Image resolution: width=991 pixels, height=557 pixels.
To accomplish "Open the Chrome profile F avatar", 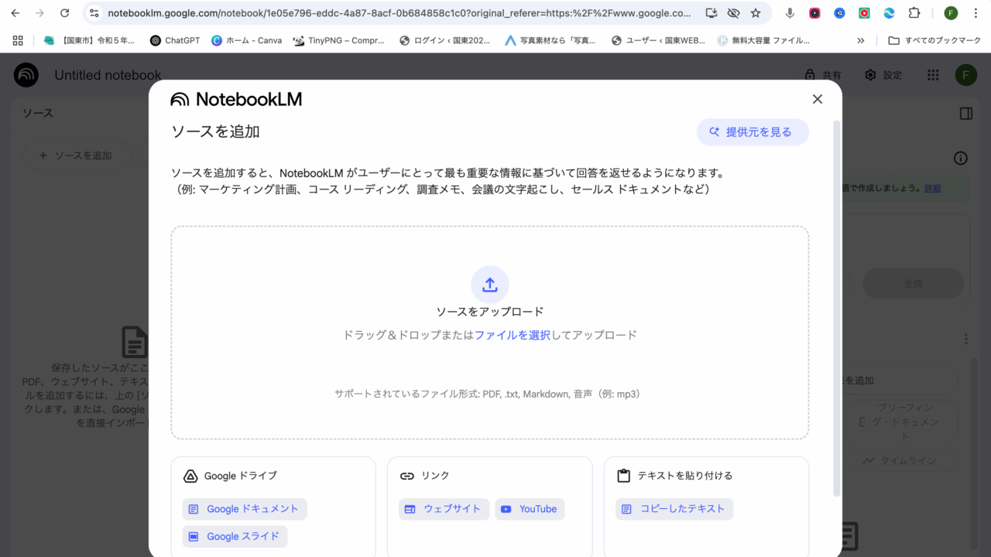I will (x=951, y=13).
